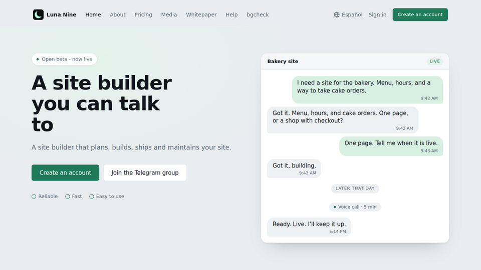
Task: Click the reply 'Got it. Menu, hours, and cake orders'
Action: coord(343,119)
